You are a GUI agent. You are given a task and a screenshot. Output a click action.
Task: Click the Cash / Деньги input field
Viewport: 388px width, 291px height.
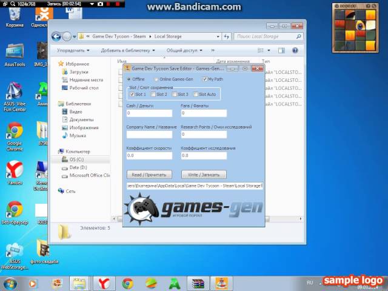click(149, 113)
